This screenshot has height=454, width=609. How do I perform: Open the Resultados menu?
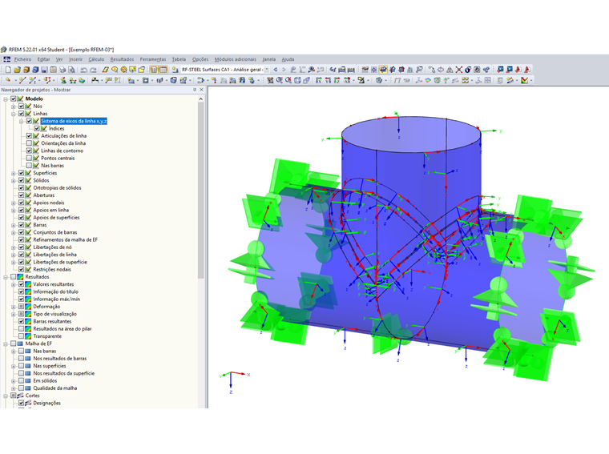coord(122,59)
